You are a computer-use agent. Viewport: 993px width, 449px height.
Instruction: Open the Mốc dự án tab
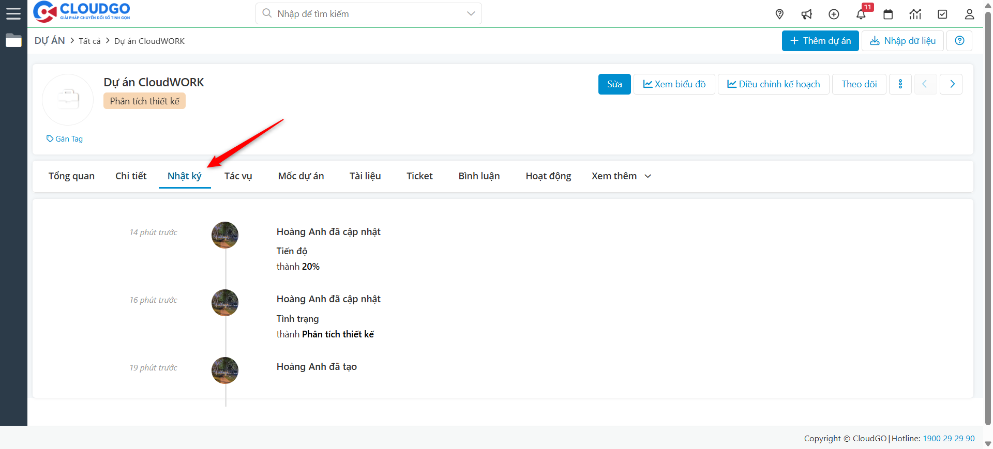(301, 176)
